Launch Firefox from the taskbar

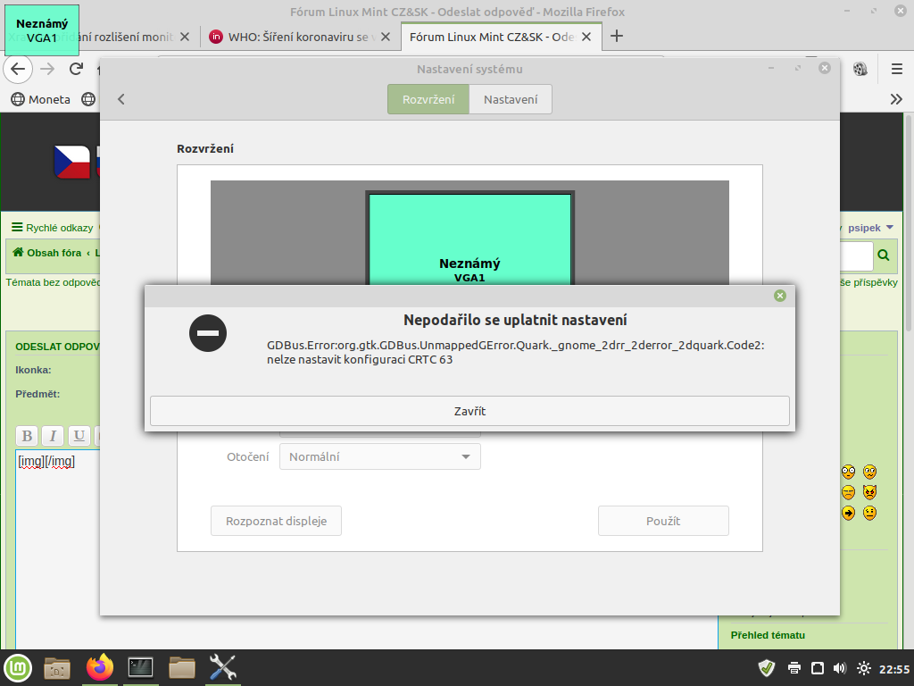pyautogui.click(x=100, y=667)
